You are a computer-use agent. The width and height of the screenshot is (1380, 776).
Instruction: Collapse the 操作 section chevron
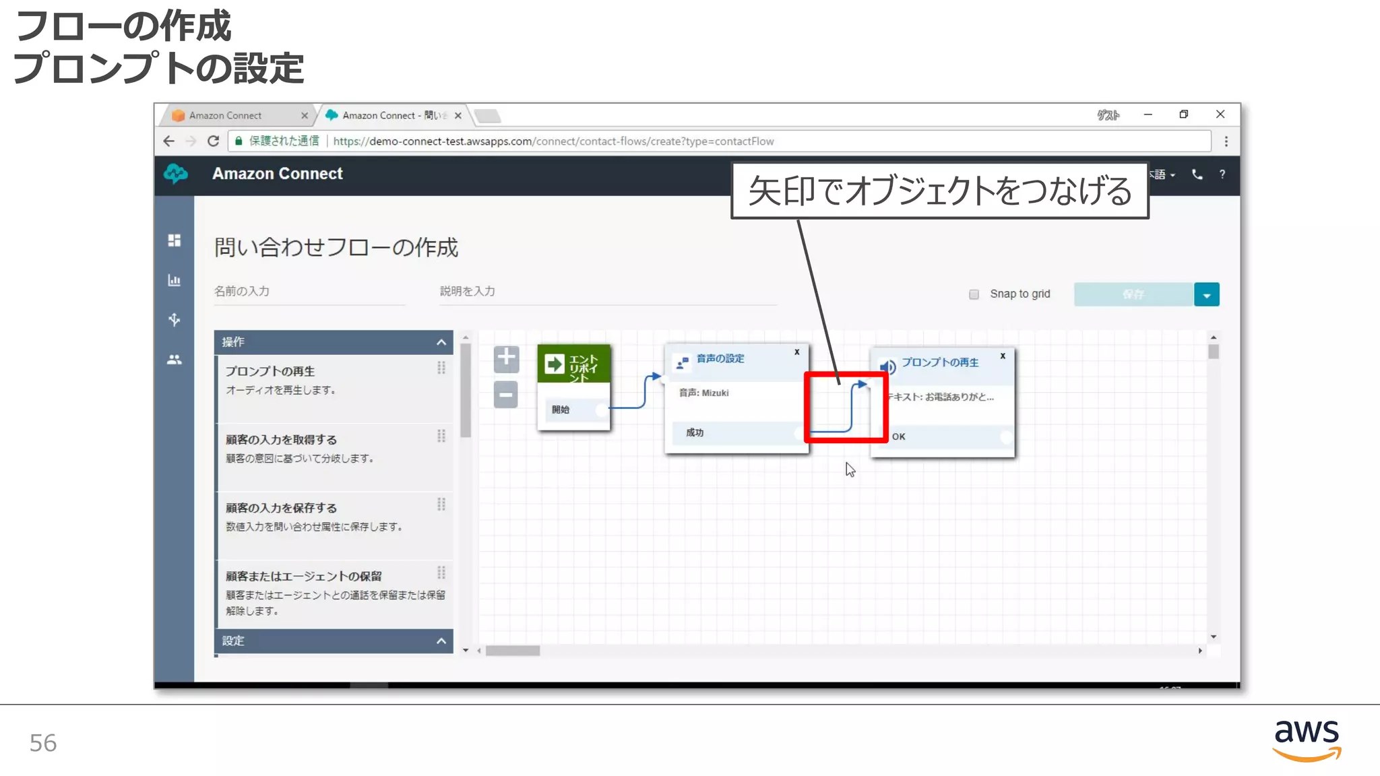pos(441,342)
